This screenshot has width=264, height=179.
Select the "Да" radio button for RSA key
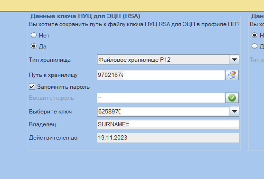(34, 46)
